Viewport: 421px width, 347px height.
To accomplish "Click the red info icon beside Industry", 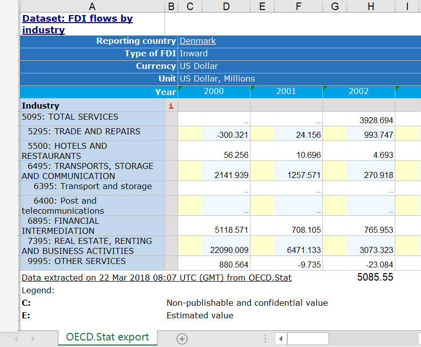I will [171, 106].
